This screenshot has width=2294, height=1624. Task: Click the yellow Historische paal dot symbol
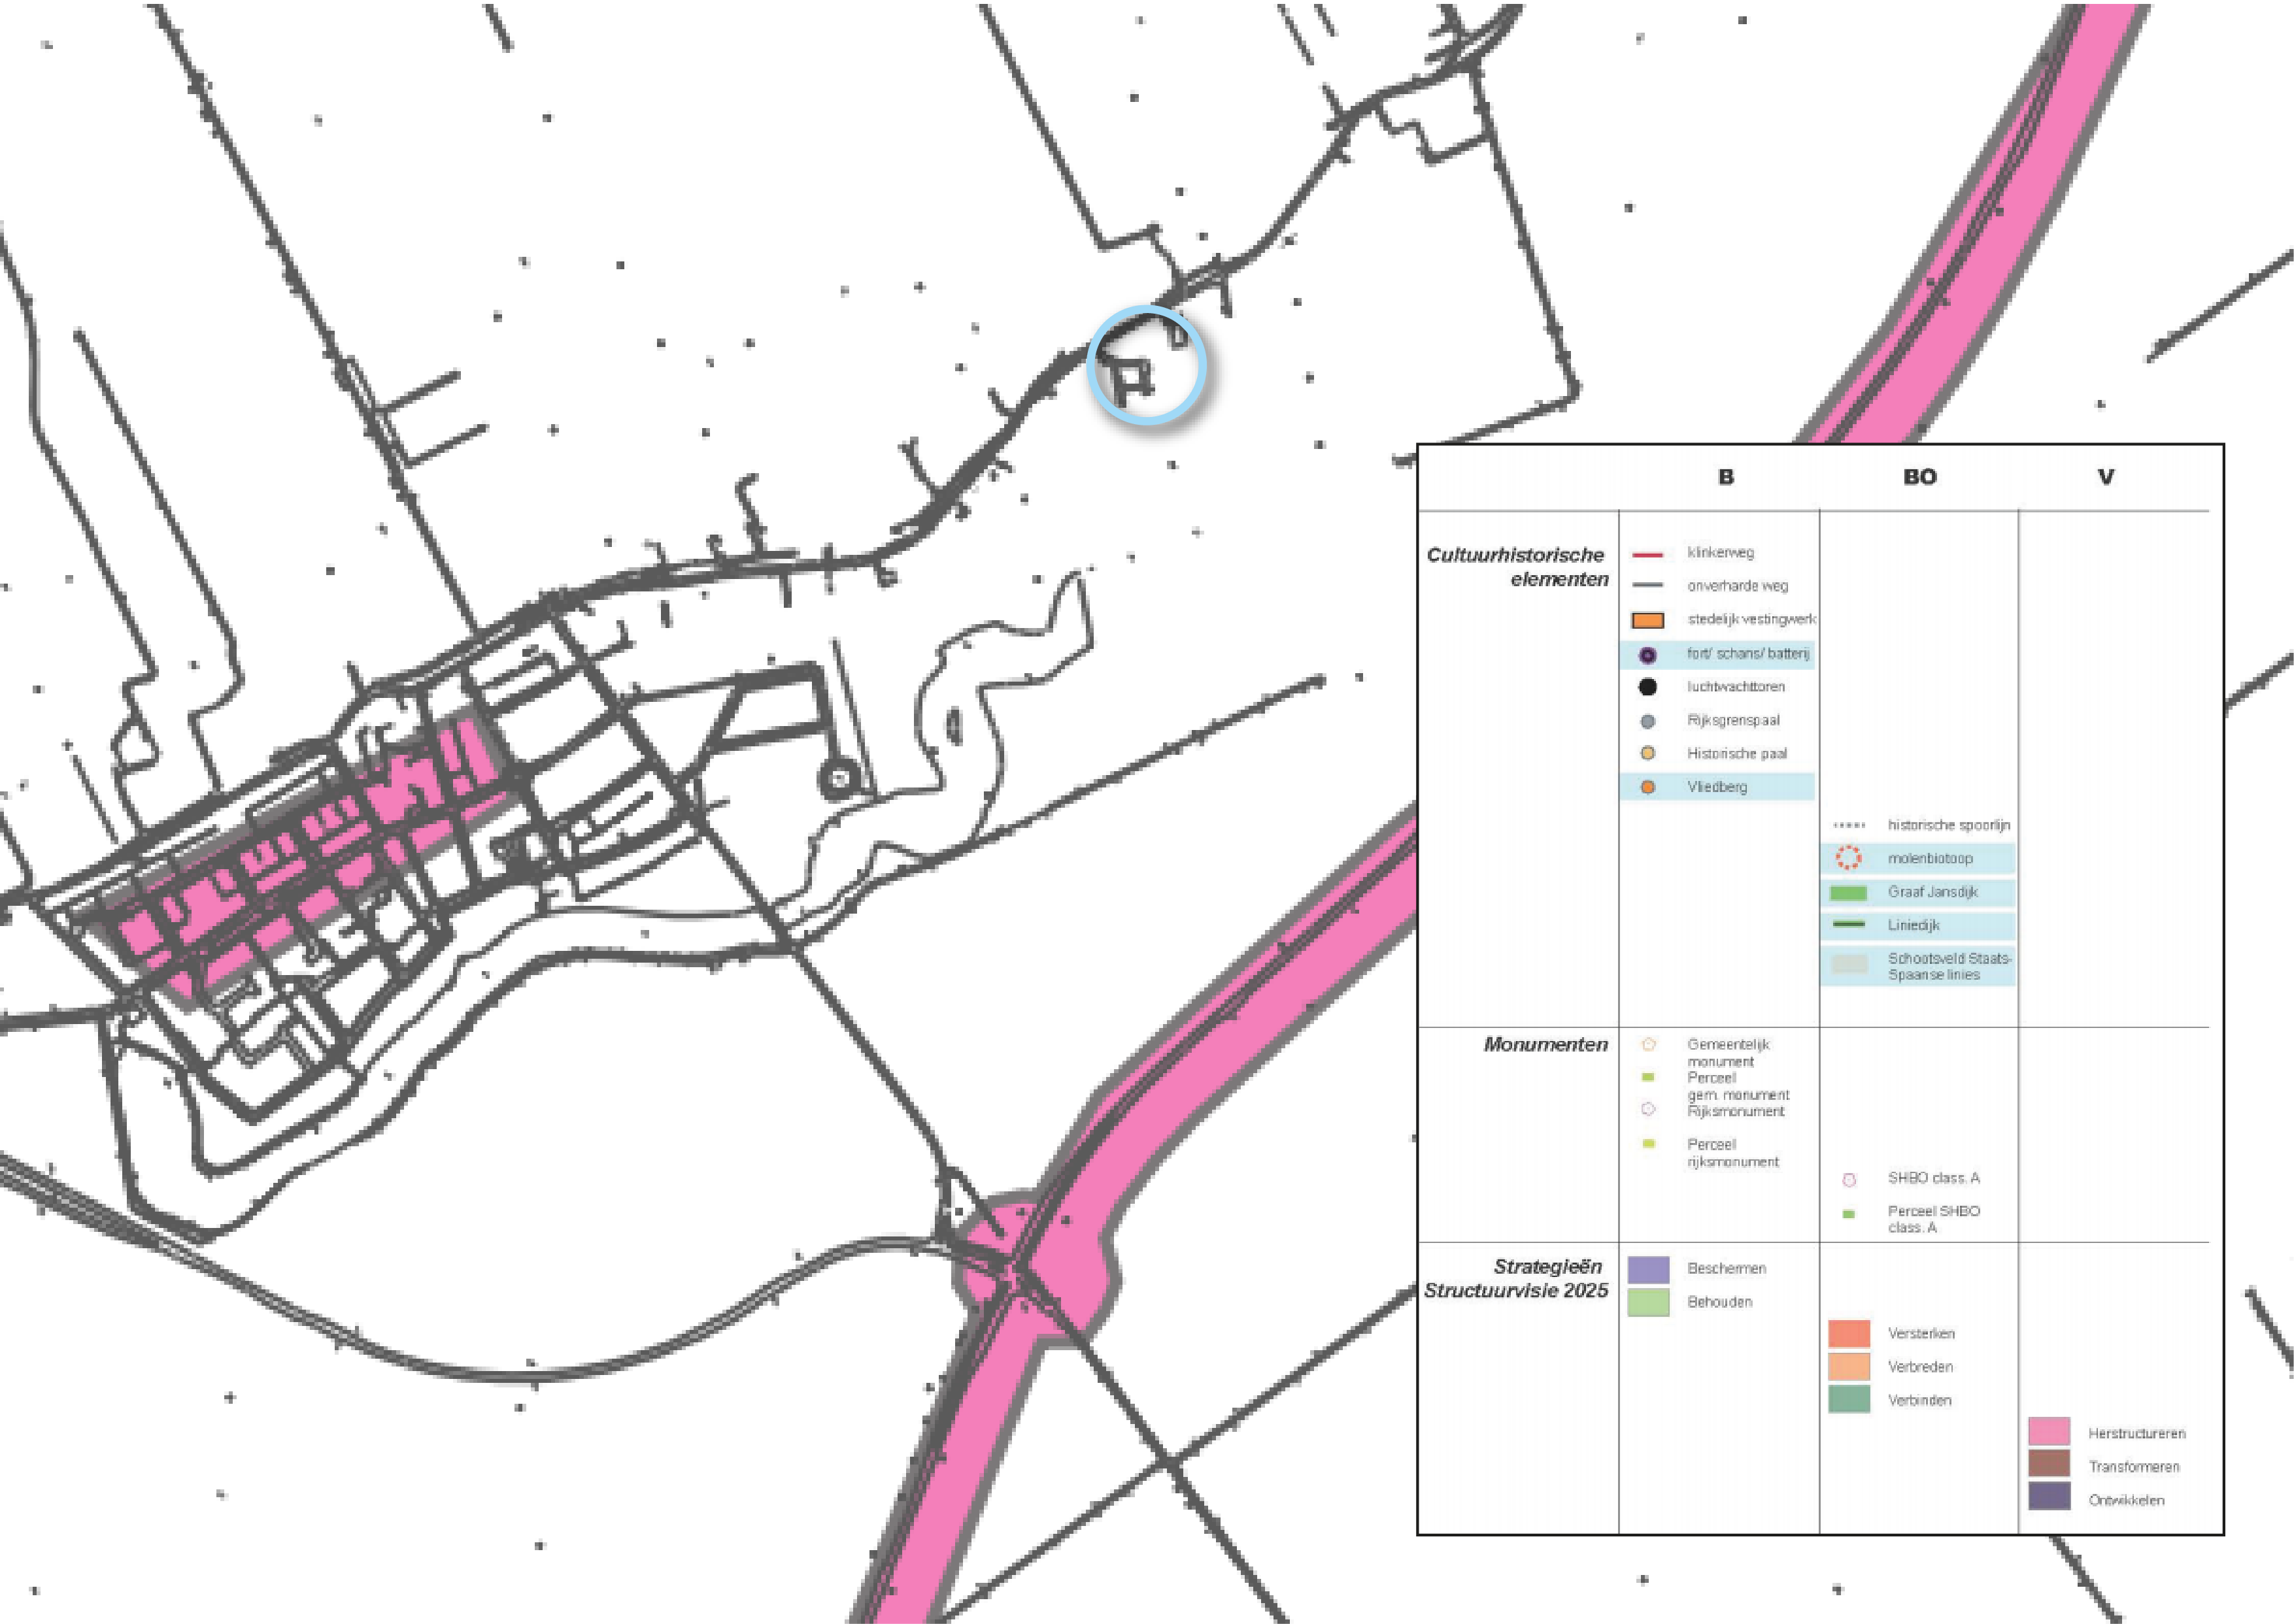click(x=1647, y=754)
